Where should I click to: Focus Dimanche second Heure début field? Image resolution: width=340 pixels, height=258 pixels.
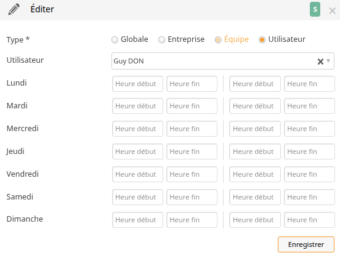coord(255,220)
